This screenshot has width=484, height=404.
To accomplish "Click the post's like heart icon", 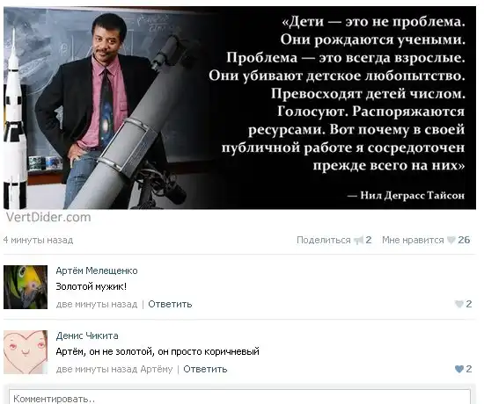I will tap(451, 240).
